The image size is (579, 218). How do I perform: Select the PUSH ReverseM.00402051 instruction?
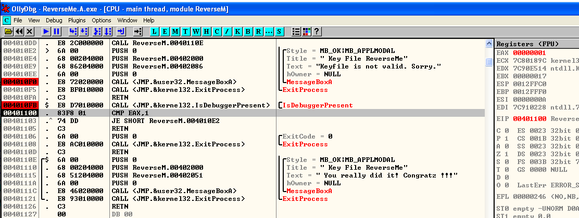(158, 175)
